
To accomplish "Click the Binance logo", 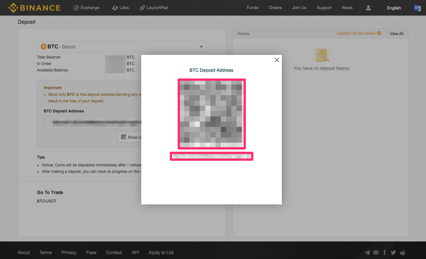I will tap(34, 8).
